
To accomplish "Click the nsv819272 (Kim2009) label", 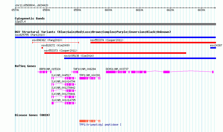I will (56, 45).
